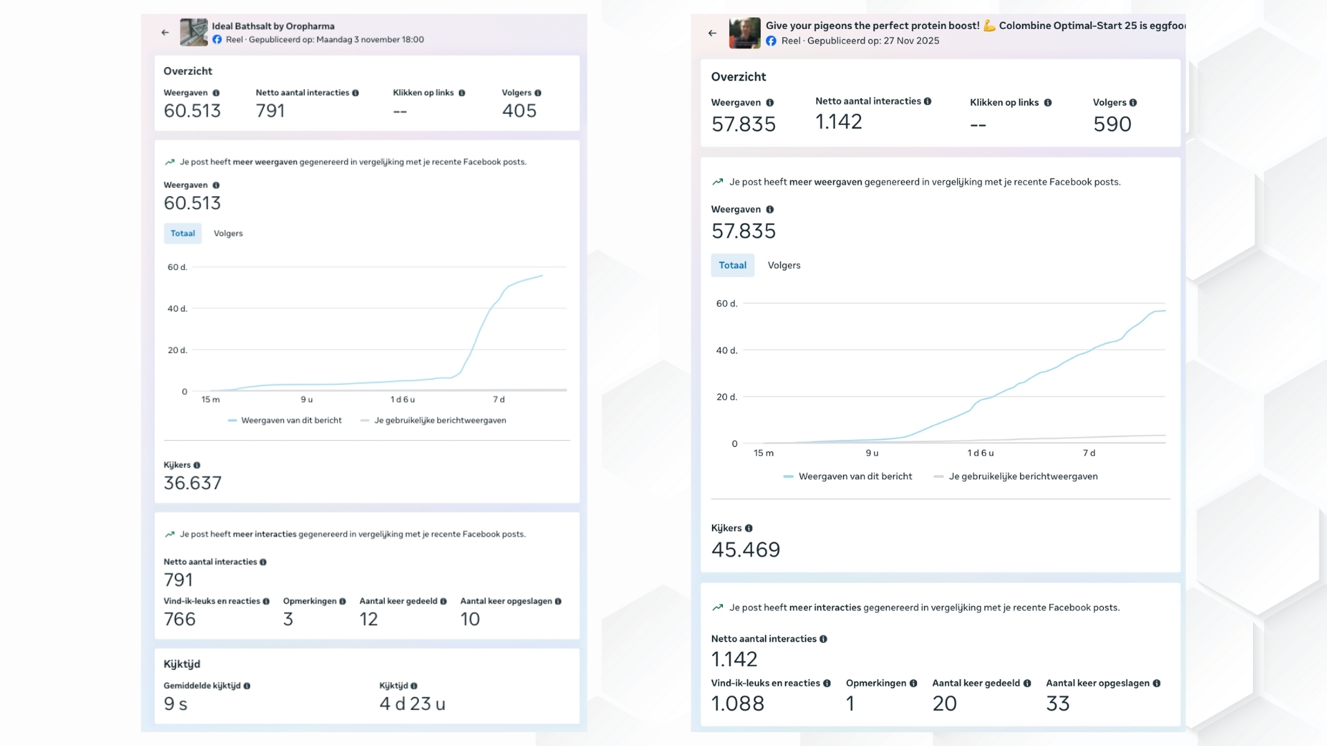The image size is (1327, 746).
Task: Switch to Volgers tab in right chart
Action: (x=784, y=265)
